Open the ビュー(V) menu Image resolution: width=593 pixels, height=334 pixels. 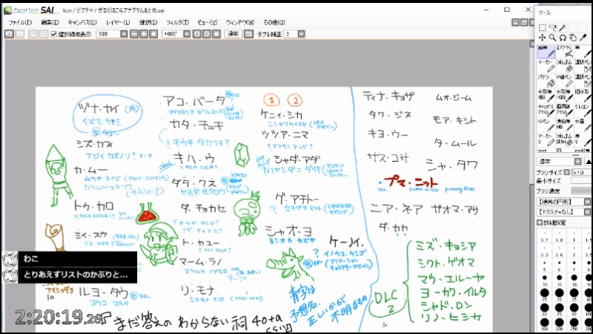208,23
